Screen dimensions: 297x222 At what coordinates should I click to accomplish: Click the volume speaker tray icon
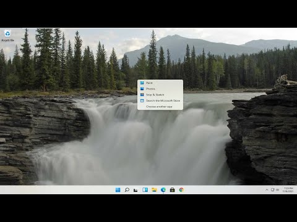[x=277, y=190]
